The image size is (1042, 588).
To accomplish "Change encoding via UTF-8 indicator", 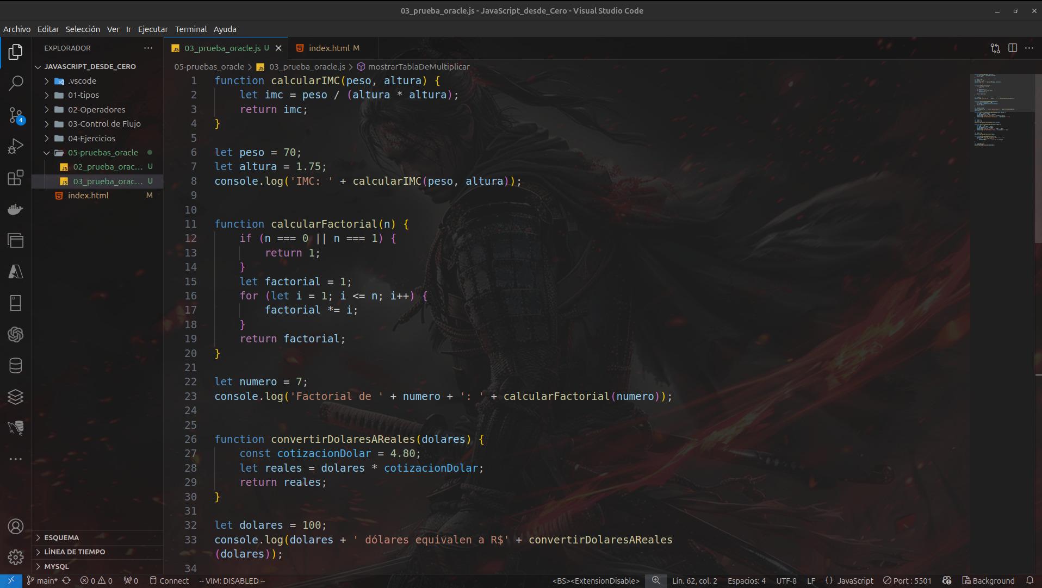I will [x=786, y=580].
